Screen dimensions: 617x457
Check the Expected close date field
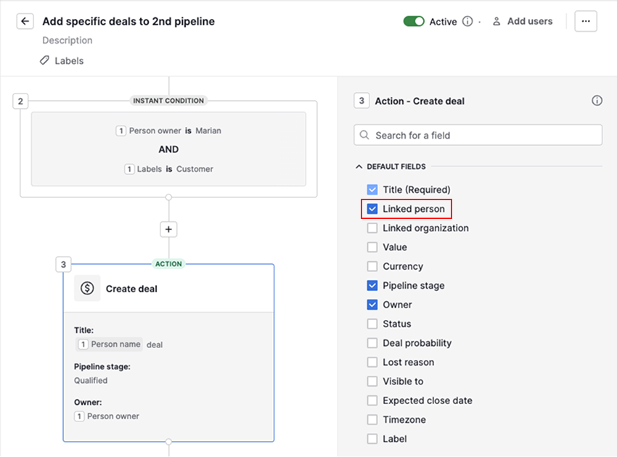372,400
